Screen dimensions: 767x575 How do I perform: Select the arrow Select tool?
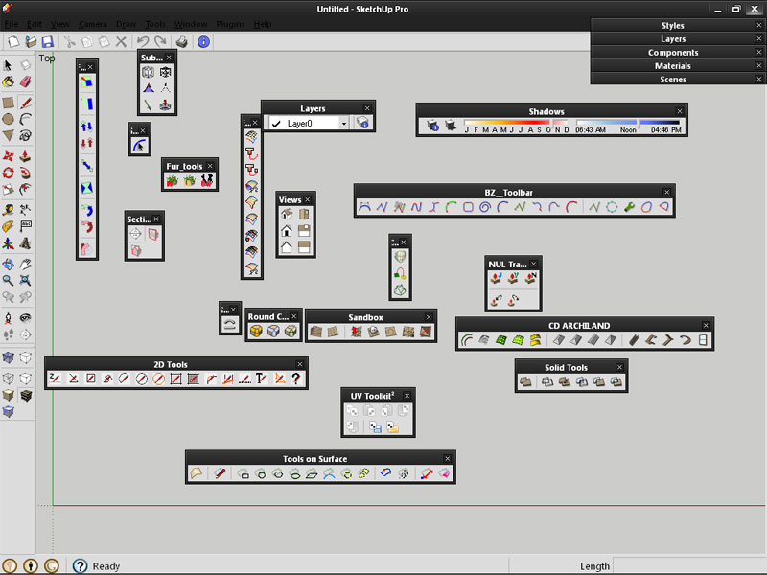click(x=8, y=65)
